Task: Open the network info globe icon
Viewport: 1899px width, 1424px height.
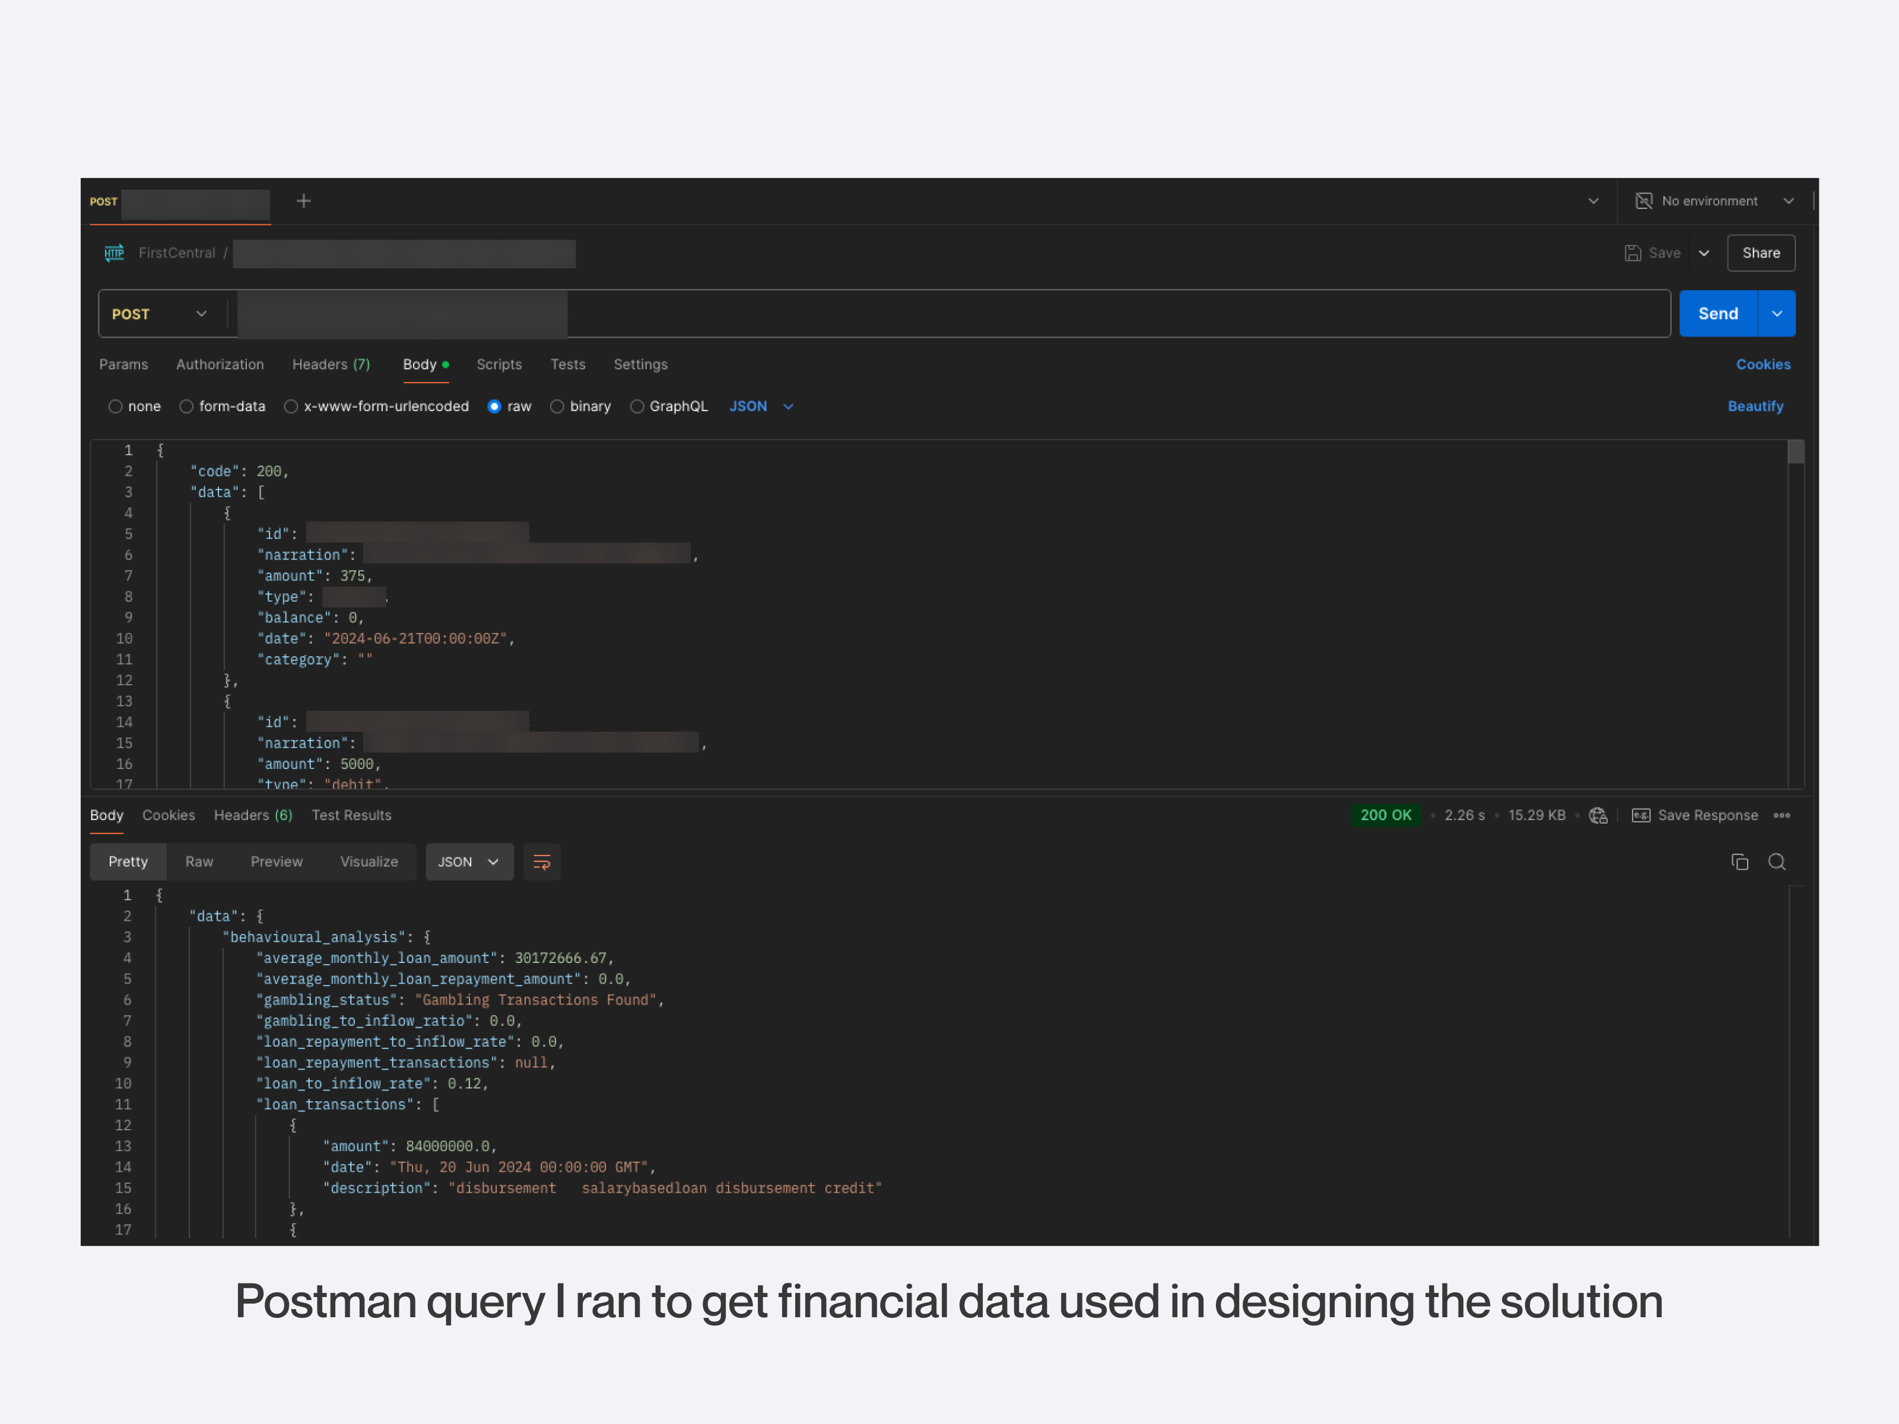Action: coord(1598,815)
